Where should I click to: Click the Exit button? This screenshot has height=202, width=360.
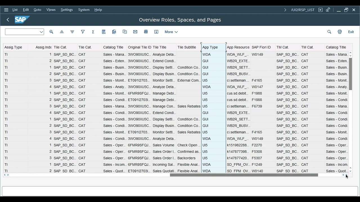(351, 32)
